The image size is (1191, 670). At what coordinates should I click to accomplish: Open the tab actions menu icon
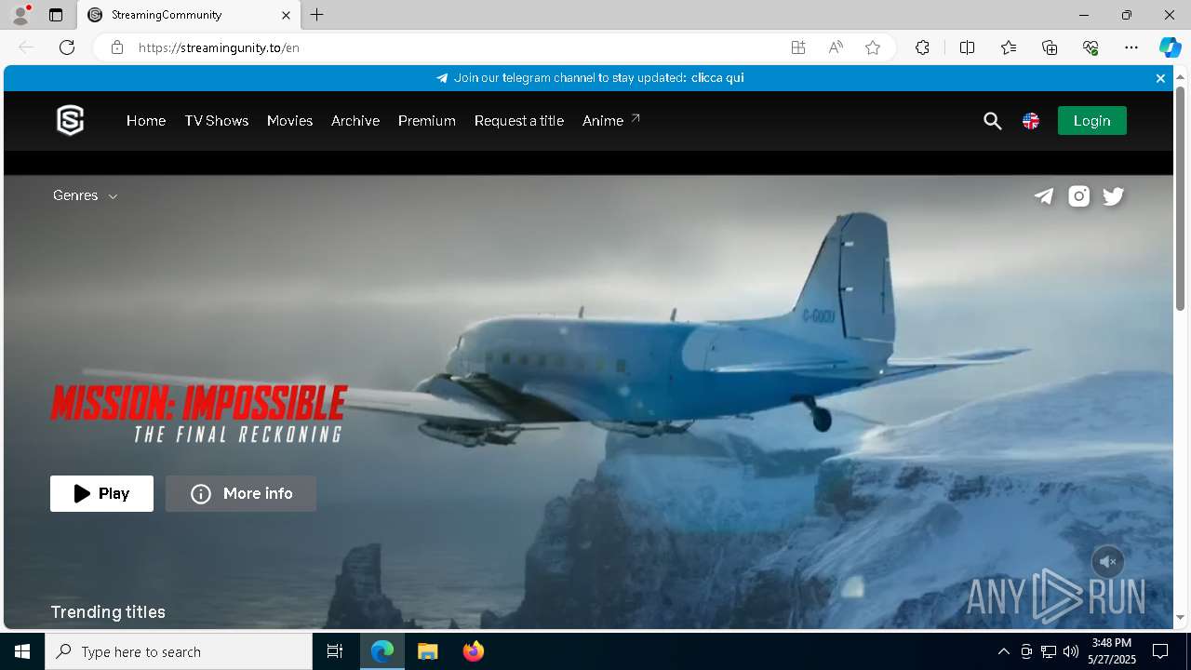56,15
